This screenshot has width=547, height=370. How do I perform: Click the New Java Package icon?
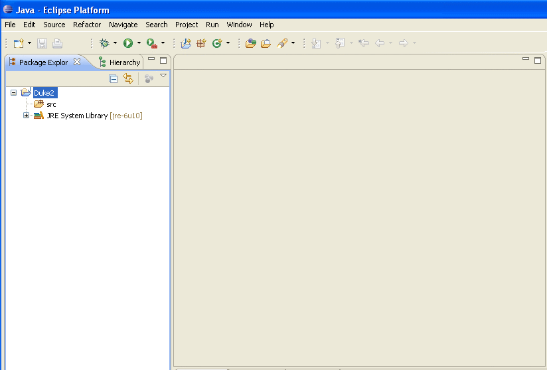[201, 43]
